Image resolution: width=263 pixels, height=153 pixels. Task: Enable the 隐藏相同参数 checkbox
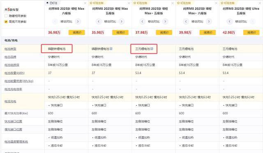click(6, 16)
